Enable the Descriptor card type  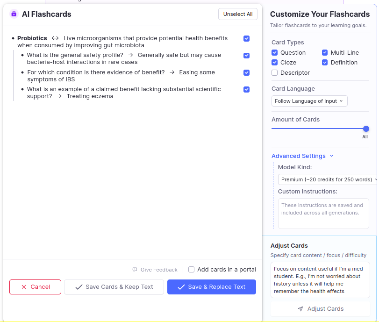(x=275, y=73)
